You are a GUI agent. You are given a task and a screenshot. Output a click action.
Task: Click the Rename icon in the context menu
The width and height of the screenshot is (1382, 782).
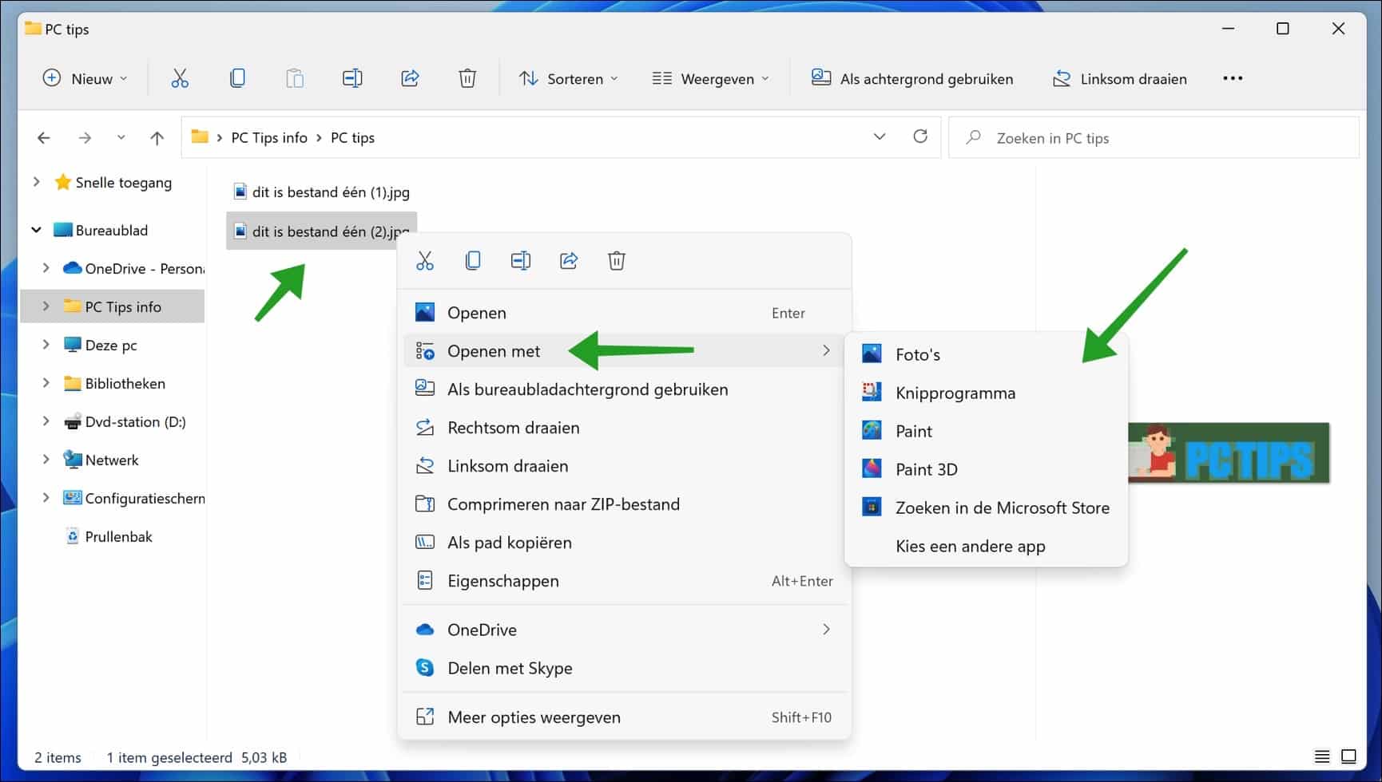click(520, 260)
